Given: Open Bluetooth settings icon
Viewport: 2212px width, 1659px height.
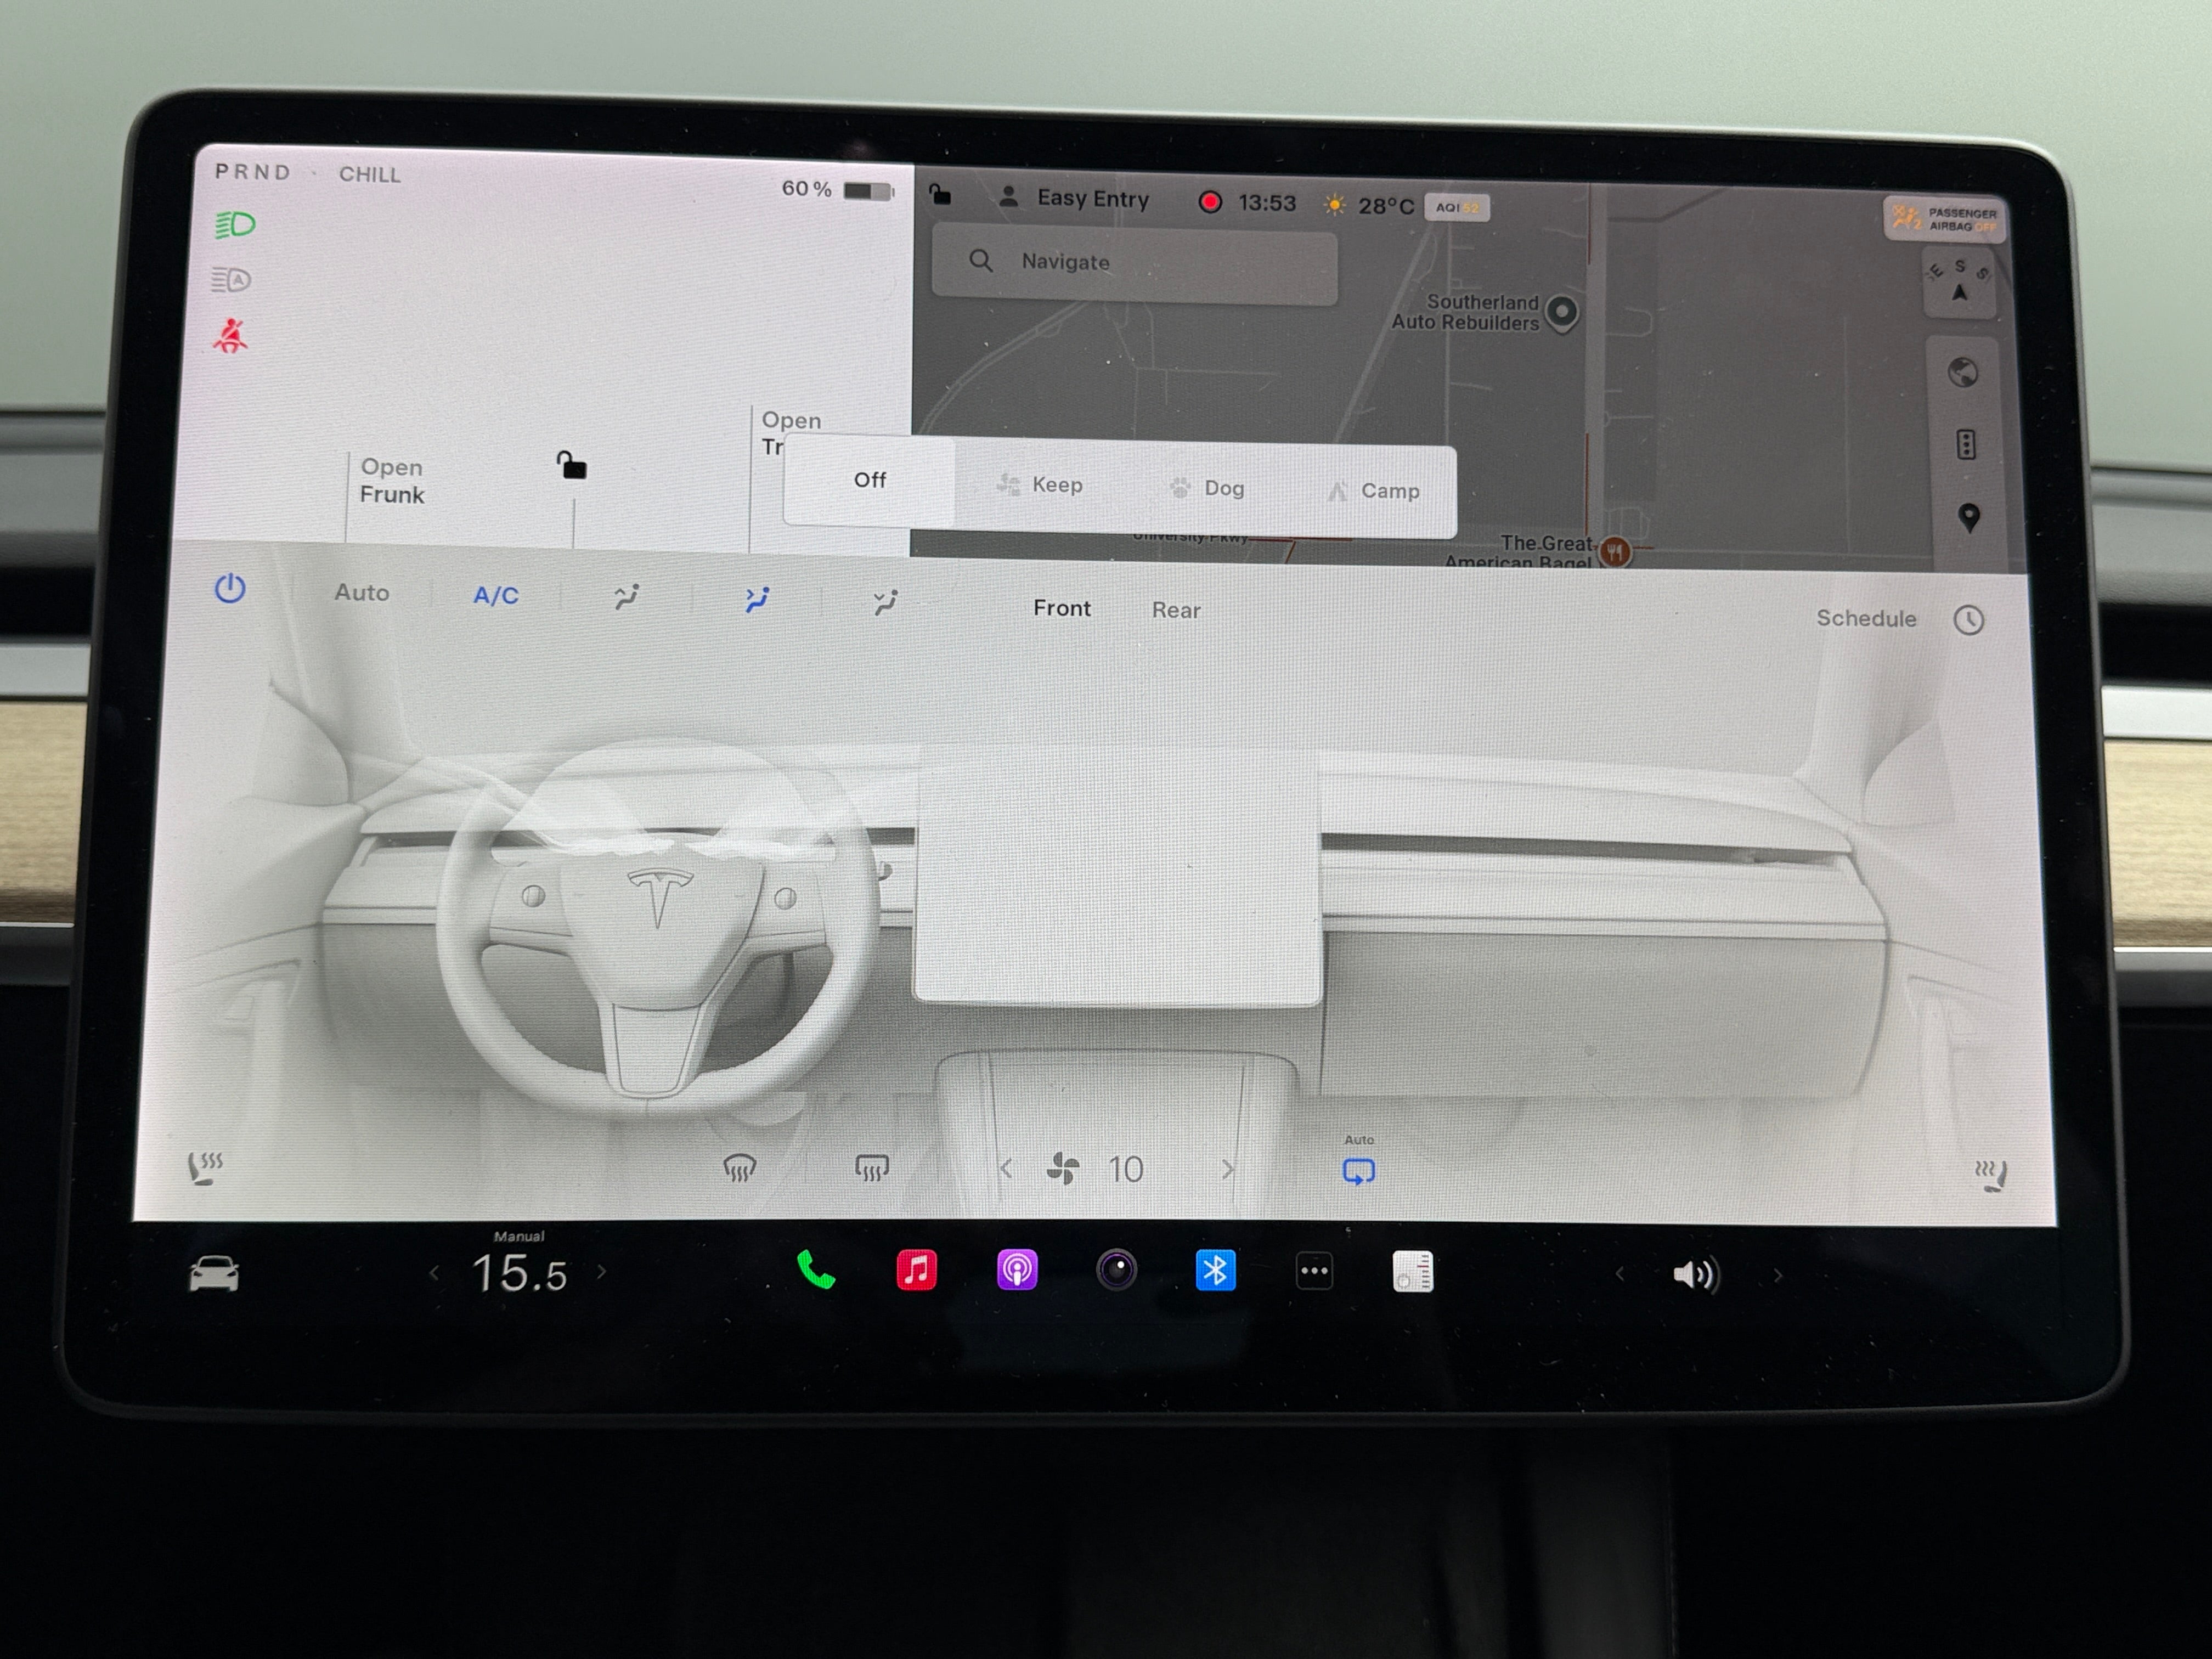Looking at the screenshot, I should click(1215, 1271).
